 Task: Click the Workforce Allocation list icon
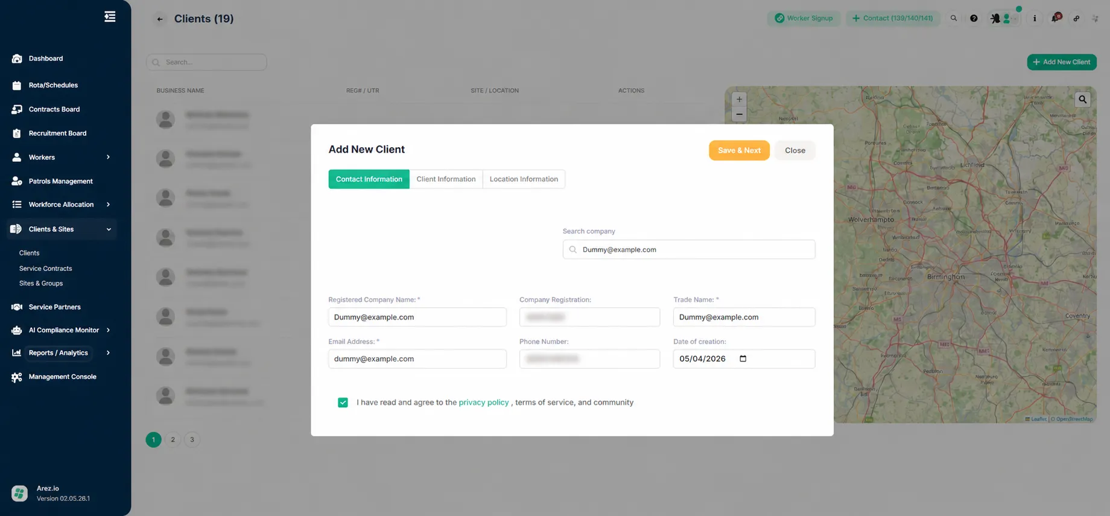(x=17, y=205)
